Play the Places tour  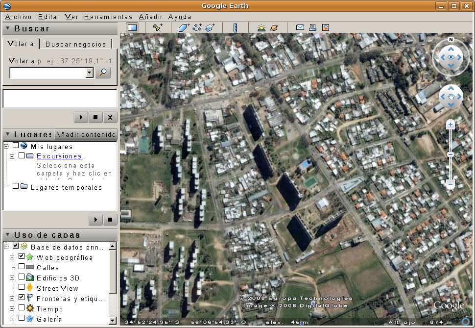pyautogui.click(x=95, y=219)
